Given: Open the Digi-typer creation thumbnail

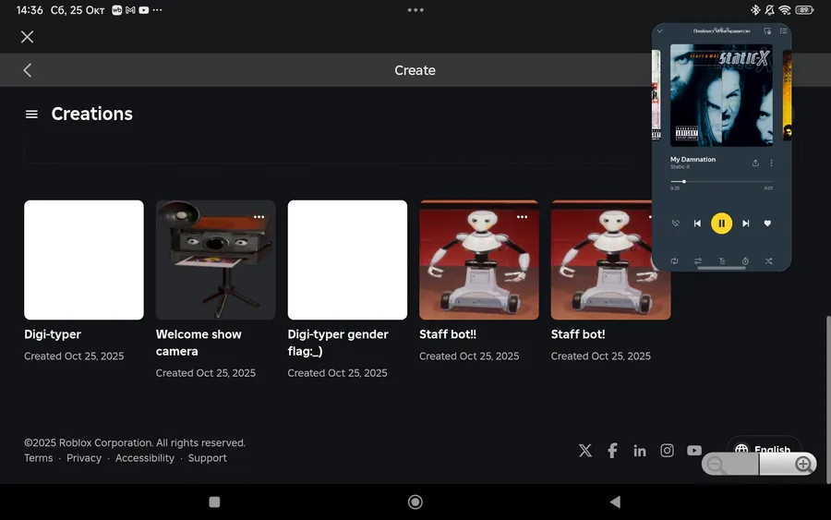Looking at the screenshot, I should point(84,260).
